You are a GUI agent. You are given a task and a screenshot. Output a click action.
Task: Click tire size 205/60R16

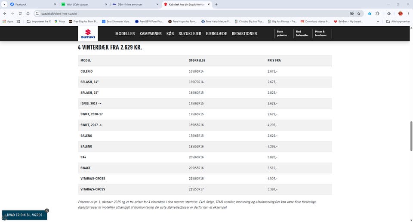tap(196, 157)
